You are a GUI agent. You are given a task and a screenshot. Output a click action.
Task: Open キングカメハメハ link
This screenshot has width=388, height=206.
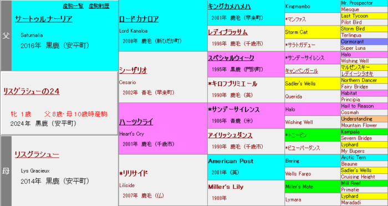(x=229, y=7)
